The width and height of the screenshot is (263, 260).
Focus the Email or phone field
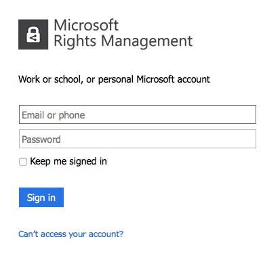(138, 114)
